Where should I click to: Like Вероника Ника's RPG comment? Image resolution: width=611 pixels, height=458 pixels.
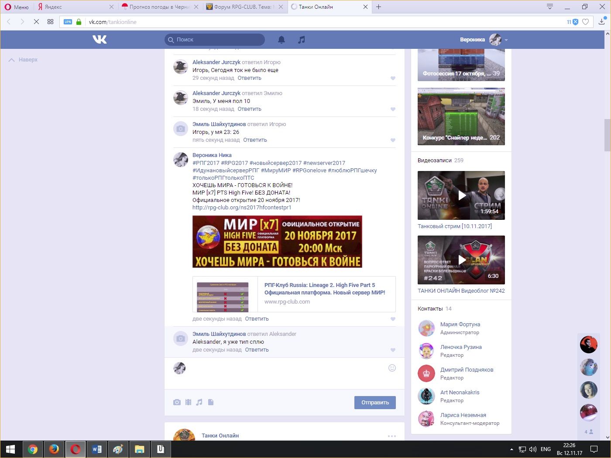point(393,319)
